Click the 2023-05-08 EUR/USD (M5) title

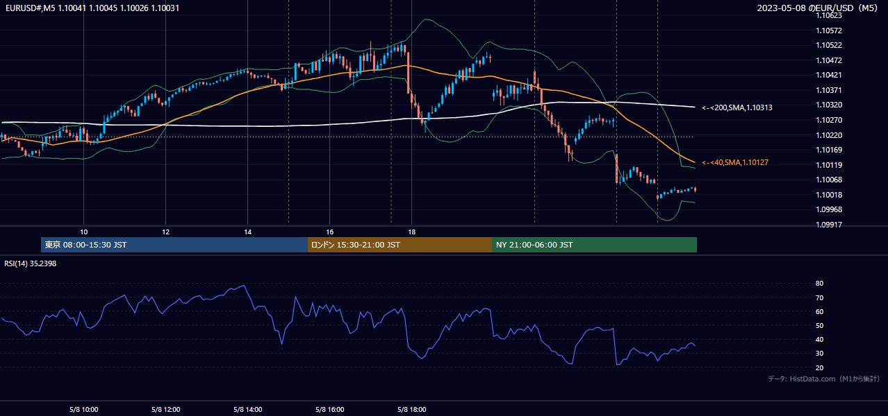tap(819, 8)
